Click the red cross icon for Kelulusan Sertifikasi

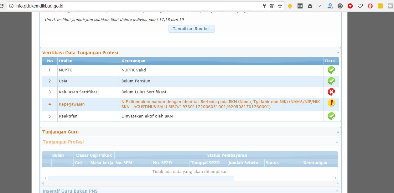tap(331, 92)
